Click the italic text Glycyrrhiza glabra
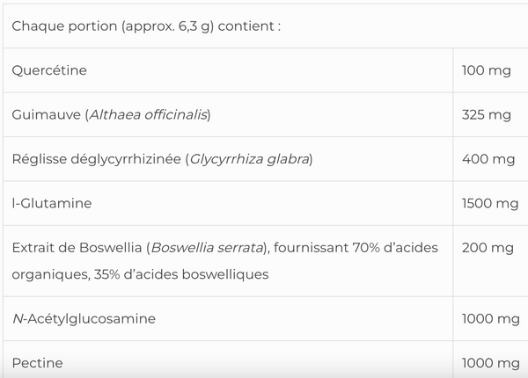The image size is (528, 378). click(249, 159)
